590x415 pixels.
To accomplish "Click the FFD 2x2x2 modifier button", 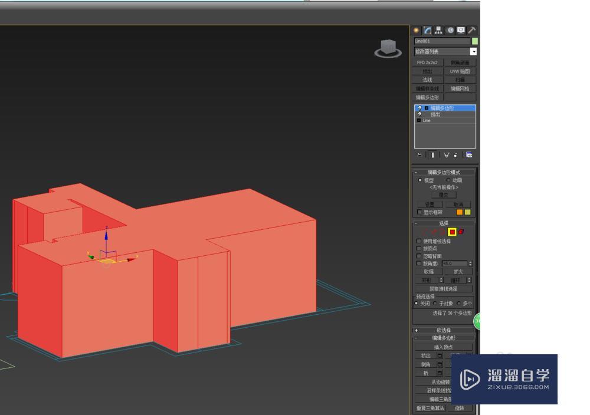I will (x=427, y=62).
